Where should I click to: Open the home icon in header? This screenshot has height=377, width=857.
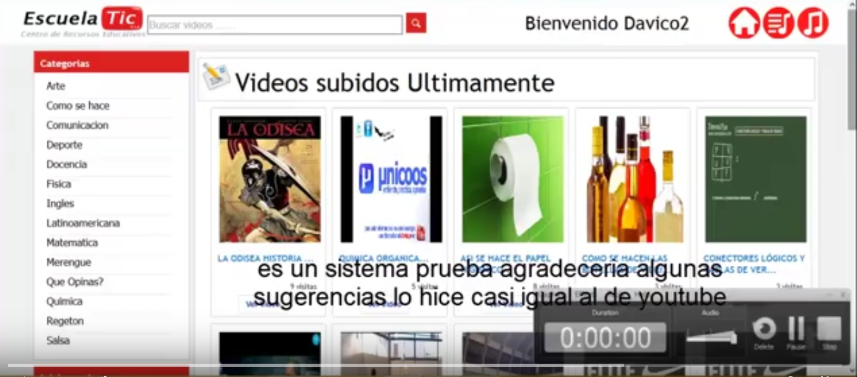(x=744, y=23)
